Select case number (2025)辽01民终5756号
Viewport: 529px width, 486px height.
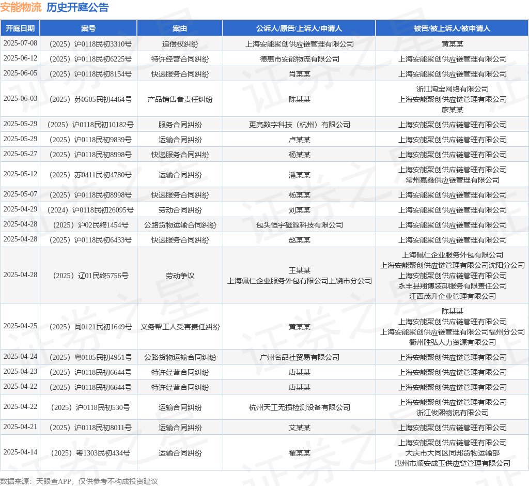coord(88,276)
